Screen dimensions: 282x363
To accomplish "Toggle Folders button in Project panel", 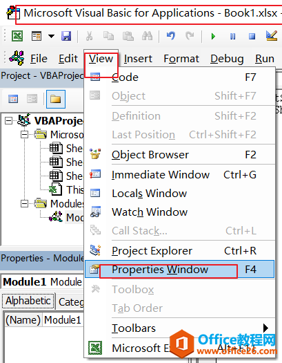I will pos(56,99).
